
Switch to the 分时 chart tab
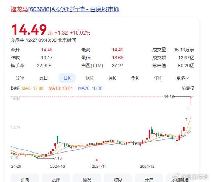pyautogui.click(x=20, y=78)
